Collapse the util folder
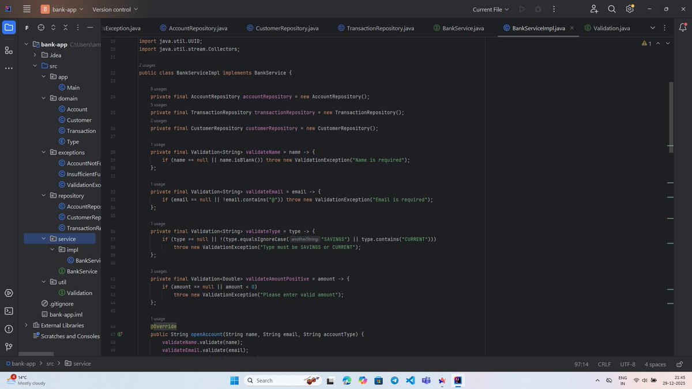Viewport: 692px width, 389px height. (x=44, y=282)
